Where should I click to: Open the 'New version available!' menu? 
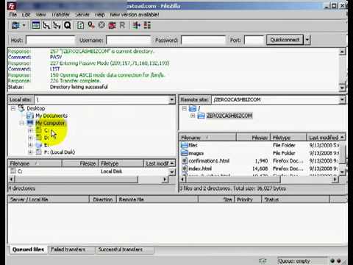[135, 15]
